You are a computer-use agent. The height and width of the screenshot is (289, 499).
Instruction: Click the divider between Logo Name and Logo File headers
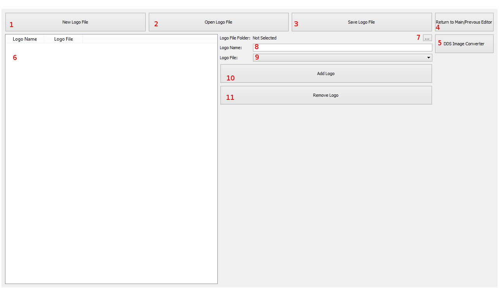(x=44, y=39)
